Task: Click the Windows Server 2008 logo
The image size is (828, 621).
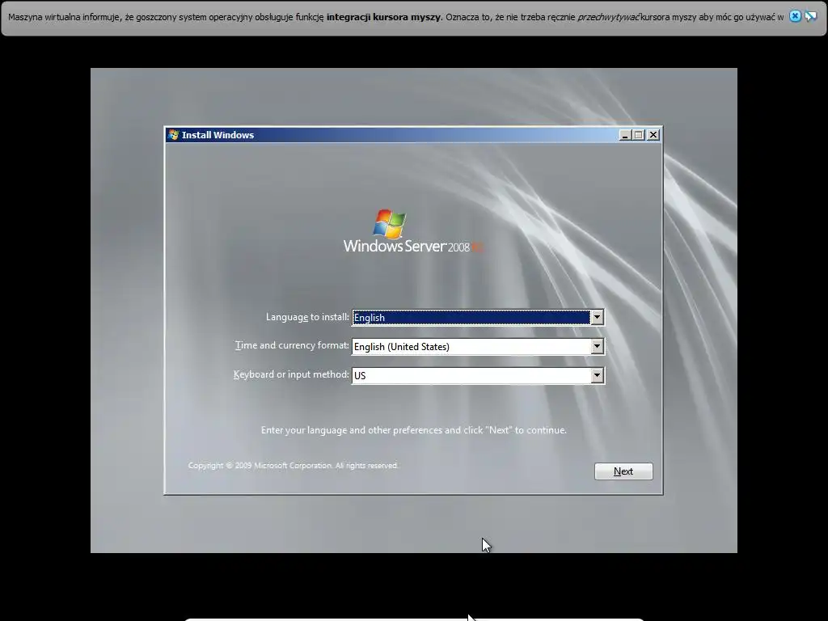Action: tap(413, 231)
